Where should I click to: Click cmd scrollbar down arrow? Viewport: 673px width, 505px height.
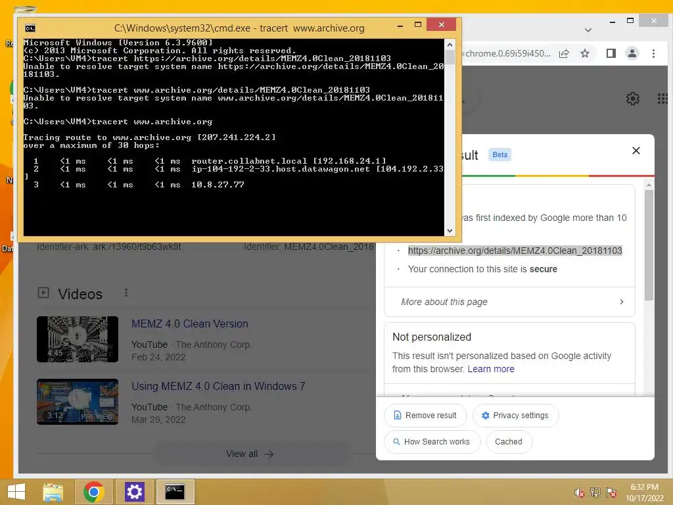click(x=450, y=231)
